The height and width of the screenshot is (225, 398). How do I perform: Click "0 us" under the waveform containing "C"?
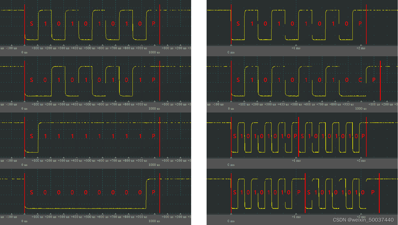click(x=231, y=109)
